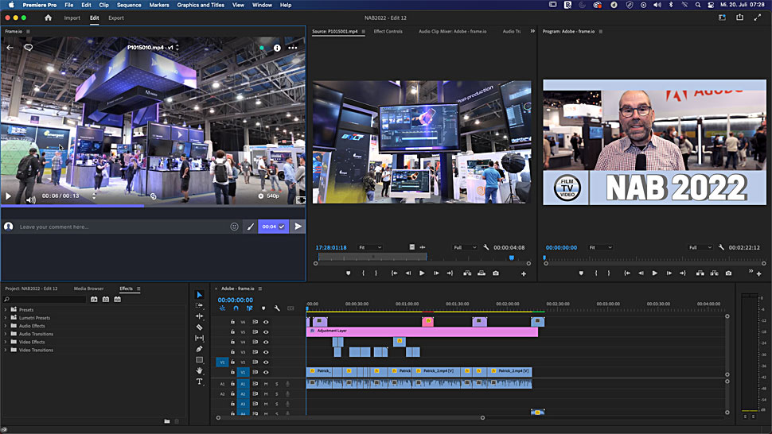772x434 pixels.
Task: Expand the Audio Transitions folder
Action: [x=6, y=334]
